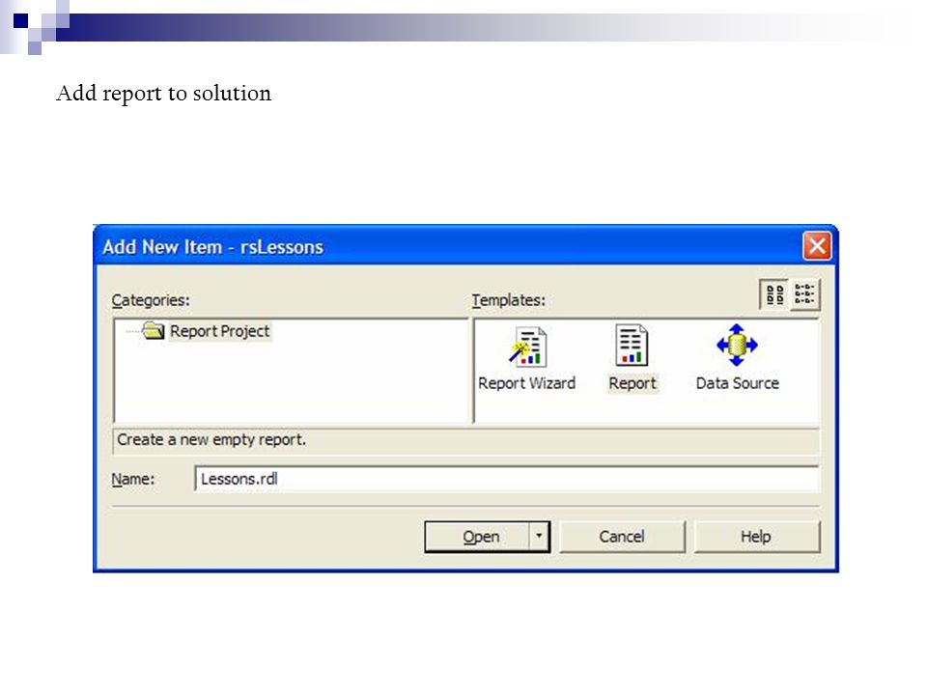This screenshot has width=927, height=695.
Task: Click the Name label
Action: click(x=133, y=480)
